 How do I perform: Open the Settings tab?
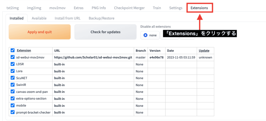(176, 8)
